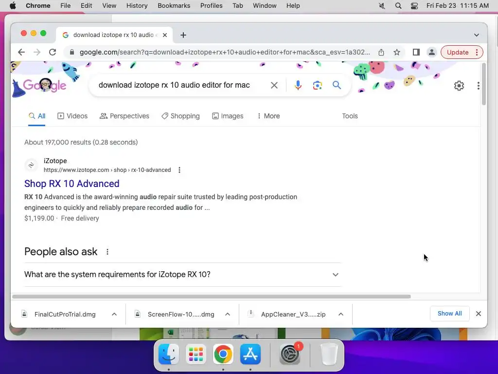Viewport: 498px width, 374px height.
Task: Switch to the Shopping tab
Action: tap(180, 116)
